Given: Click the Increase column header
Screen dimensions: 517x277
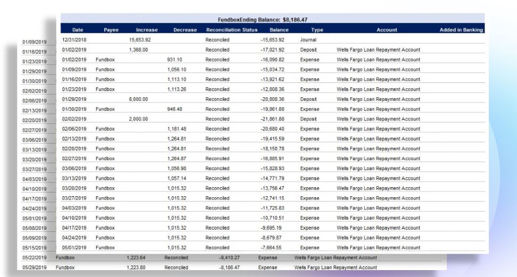Looking at the screenshot, I should click(x=147, y=30).
